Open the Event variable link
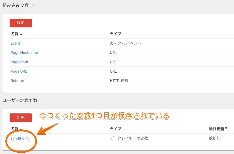This screenshot has height=154, width=234. tap(15, 43)
